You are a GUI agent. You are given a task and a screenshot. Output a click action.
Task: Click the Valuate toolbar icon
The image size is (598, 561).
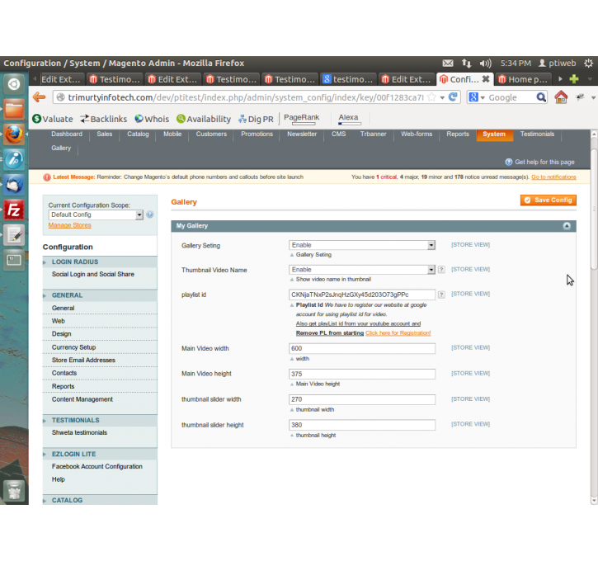tap(53, 119)
